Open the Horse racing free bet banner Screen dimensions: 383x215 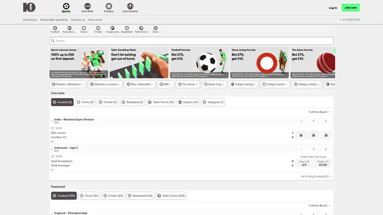259,63
